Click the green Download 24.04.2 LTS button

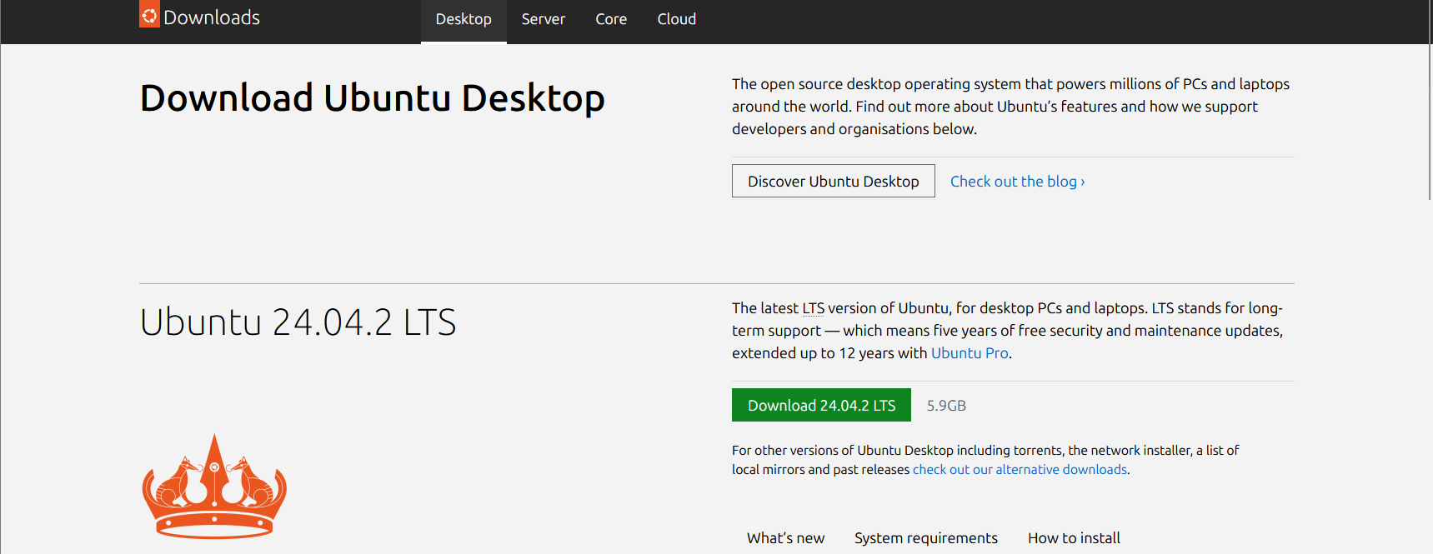821,405
